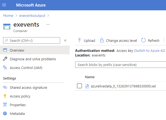Viewport: 166px width, 120px height.
Task: Click the padlock access level icon
Action: pos(102,40)
